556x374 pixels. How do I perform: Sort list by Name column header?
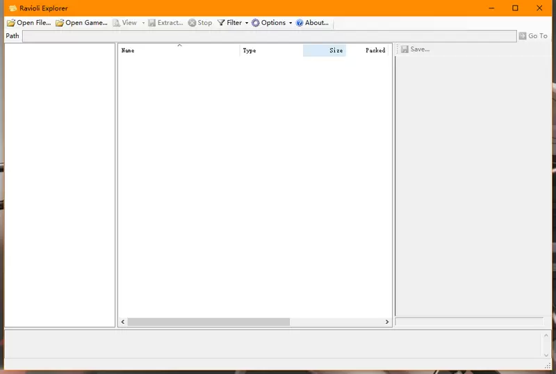[x=179, y=50]
